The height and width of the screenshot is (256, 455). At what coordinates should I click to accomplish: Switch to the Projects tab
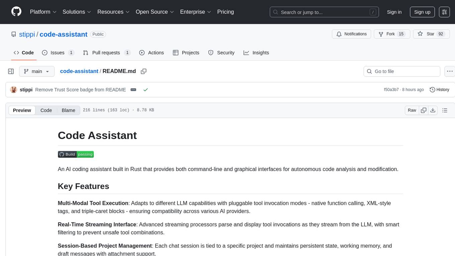pyautogui.click(x=186, y=53)
